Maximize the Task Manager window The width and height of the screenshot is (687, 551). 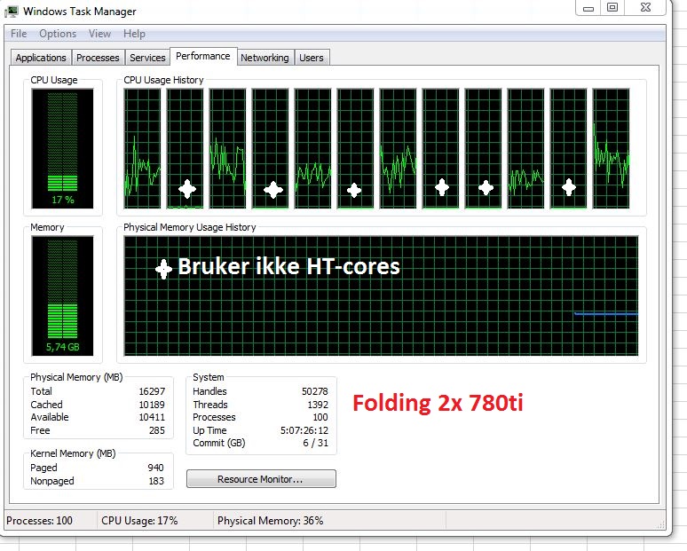point(612,7)
